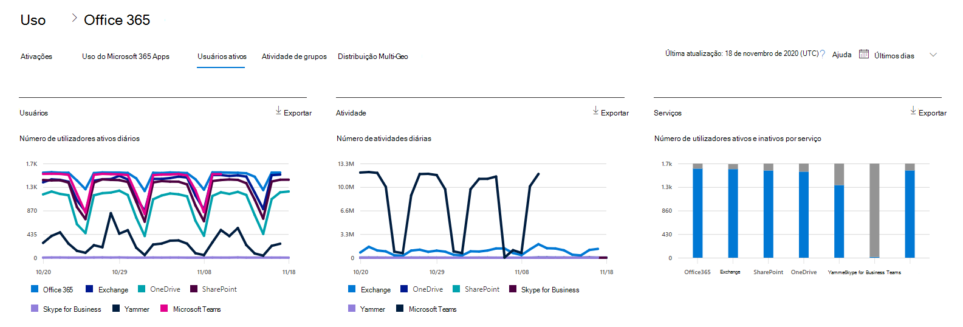Click the OneDrive teal swatch in Usuários legend
The width and height of the screenshot is (963, 327).
142,289
